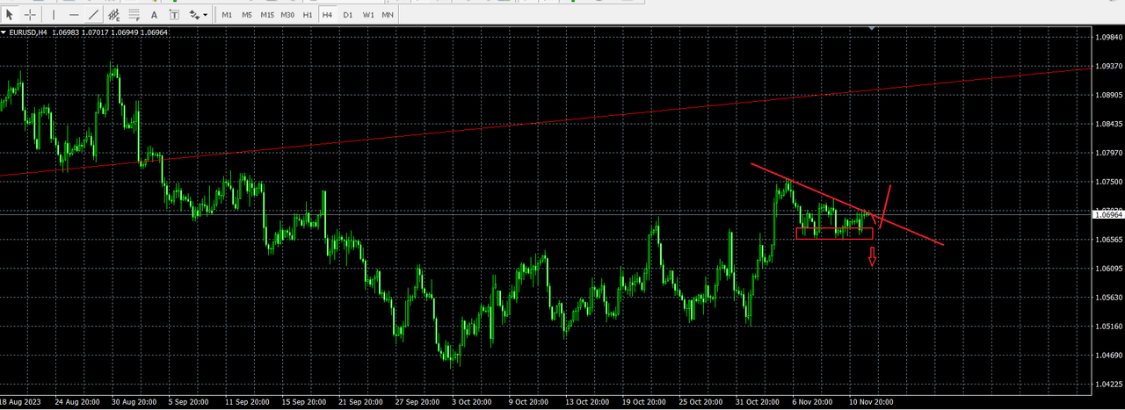Click the chart shift triangle marker
Screen dimensions: 1125x410
click(x=872, y=29)
